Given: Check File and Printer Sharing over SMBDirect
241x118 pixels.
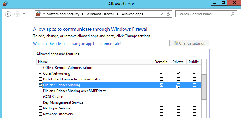Looking at the screenshot, I should click(x=40, y=91).
